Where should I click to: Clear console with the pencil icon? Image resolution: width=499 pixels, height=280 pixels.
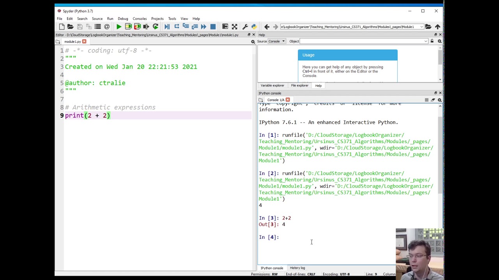[433, 100]
